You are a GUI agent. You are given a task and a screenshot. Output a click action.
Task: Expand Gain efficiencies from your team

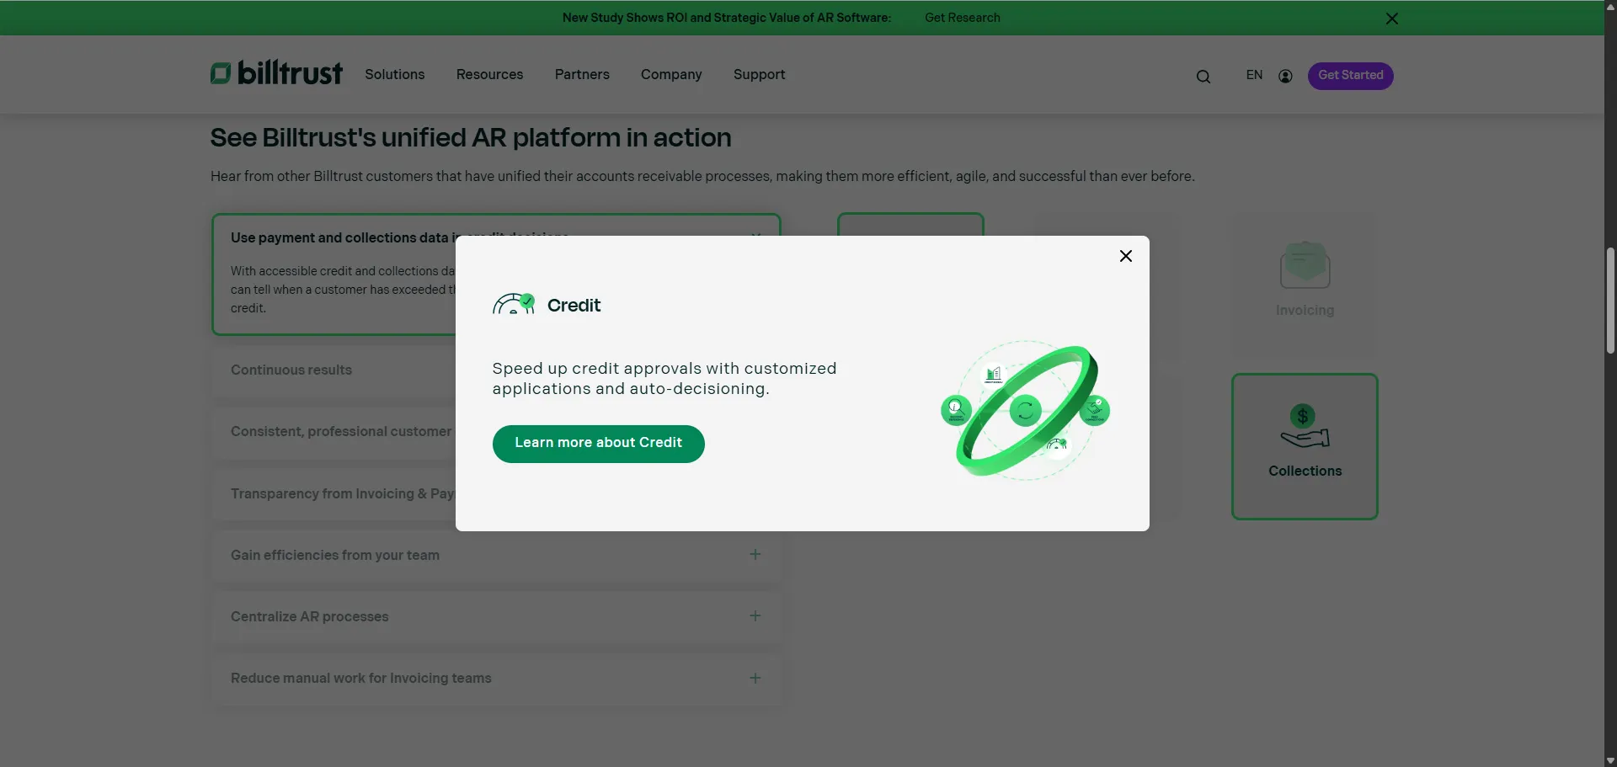(497, 555)
